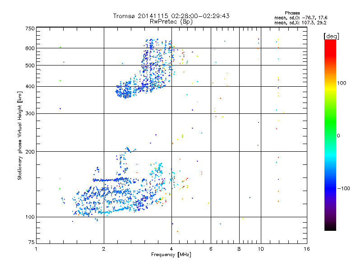Click the '100' height axis tick label

[30, 217]
